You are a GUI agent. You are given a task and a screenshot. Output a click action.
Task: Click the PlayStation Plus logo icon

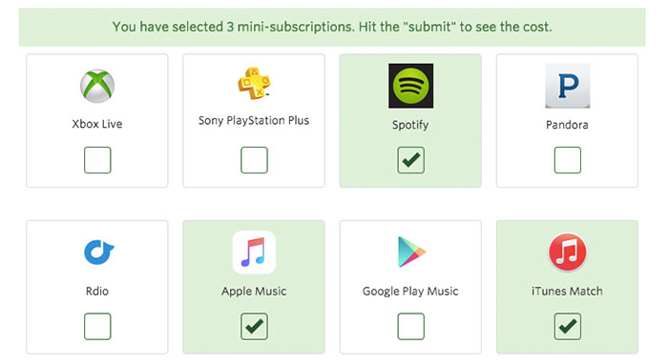(254, 83)
